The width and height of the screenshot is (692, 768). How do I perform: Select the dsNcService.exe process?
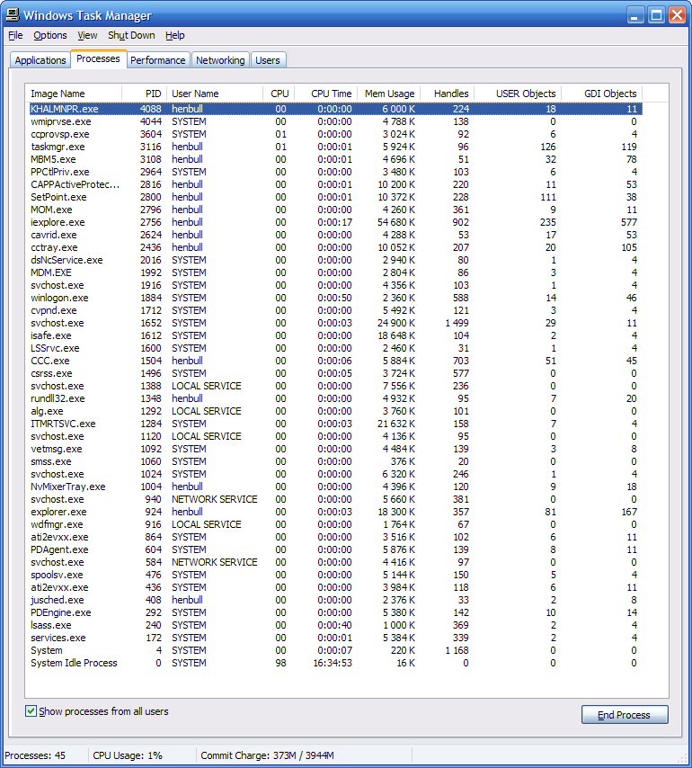coord(335,260)
